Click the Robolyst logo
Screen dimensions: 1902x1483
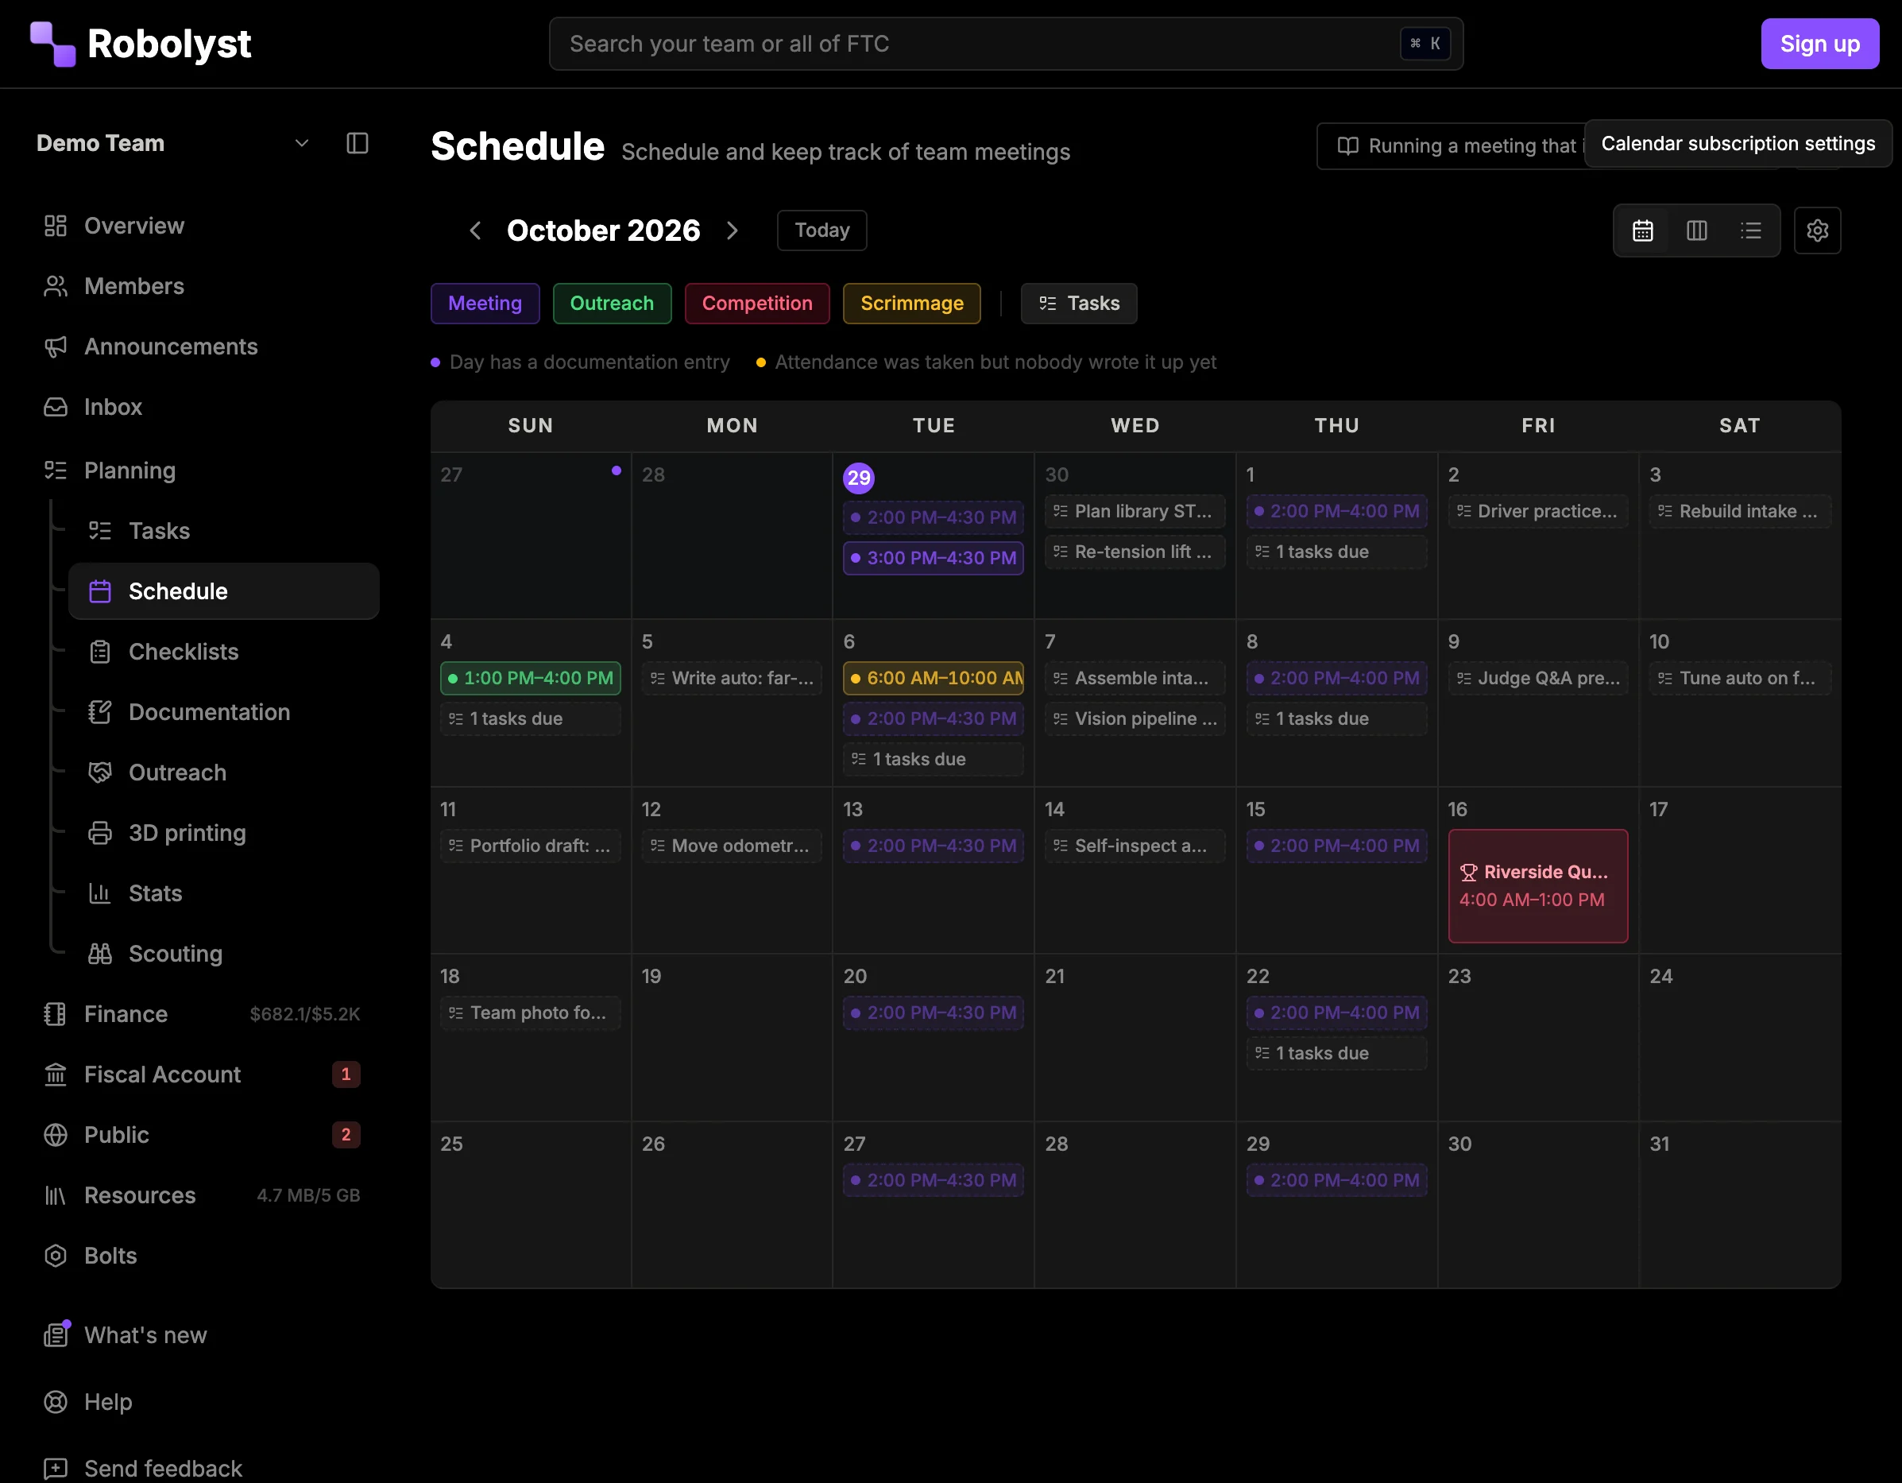pyautogui.click(x=140, y=44)
